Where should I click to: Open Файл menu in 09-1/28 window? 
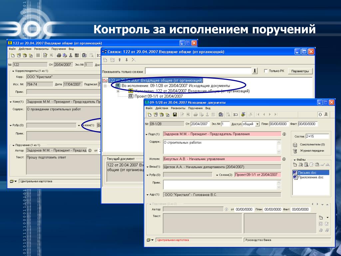[149, 108]
